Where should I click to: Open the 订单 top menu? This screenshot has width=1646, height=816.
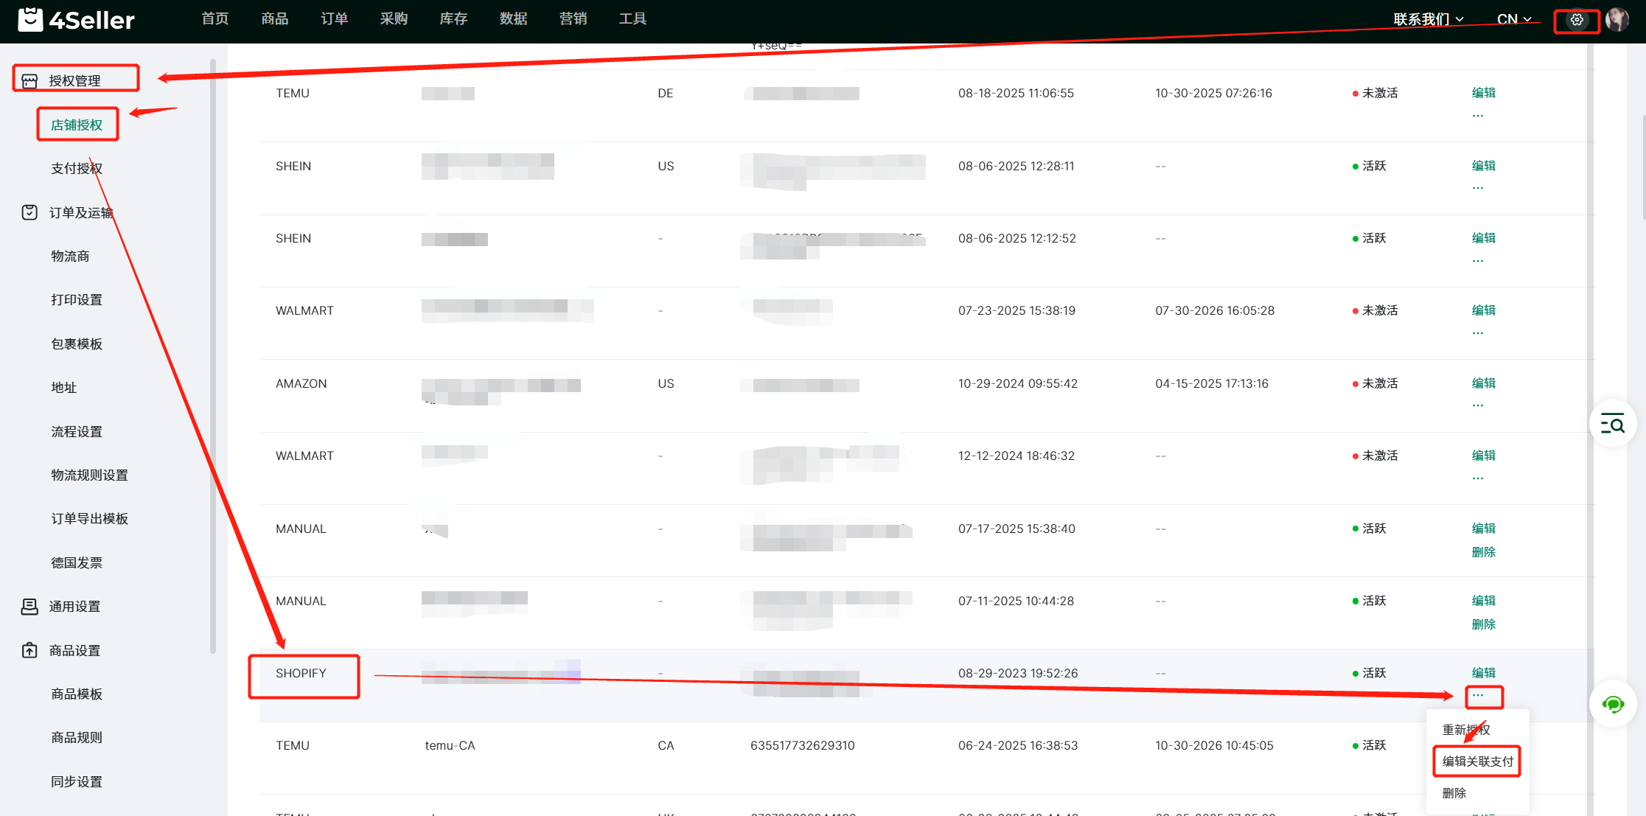point(334,19)
